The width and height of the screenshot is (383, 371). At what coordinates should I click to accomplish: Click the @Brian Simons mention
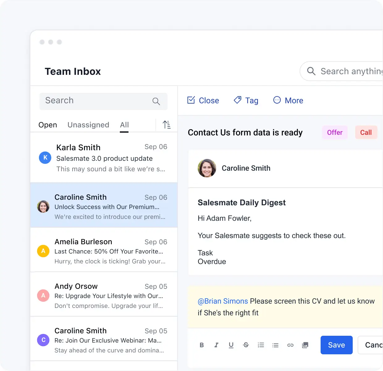click(223, 301)
